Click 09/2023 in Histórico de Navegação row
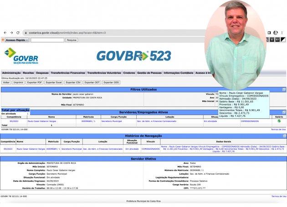The height and width of the screenshot is (207, 287). click(x=8, y=149)
